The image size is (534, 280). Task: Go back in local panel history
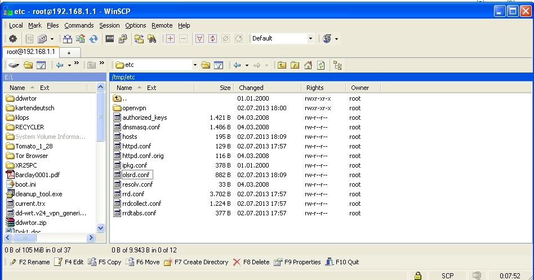click(60, 65)
